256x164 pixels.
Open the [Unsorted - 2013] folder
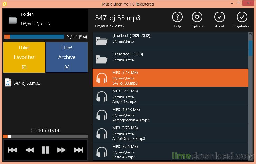point(170,59)
